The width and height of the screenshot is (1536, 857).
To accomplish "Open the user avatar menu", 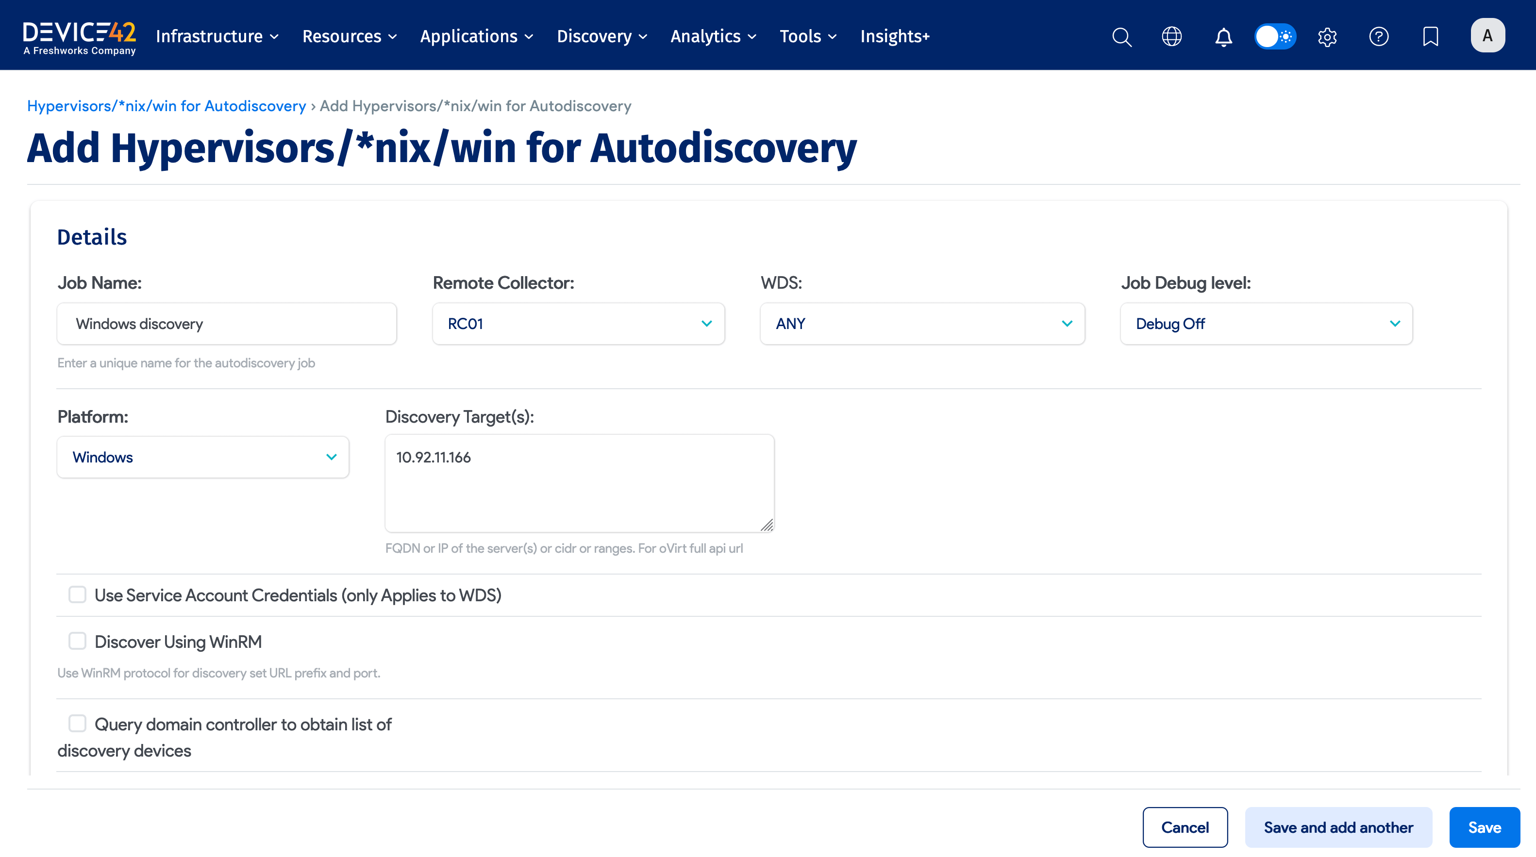I will [1488, 35].
